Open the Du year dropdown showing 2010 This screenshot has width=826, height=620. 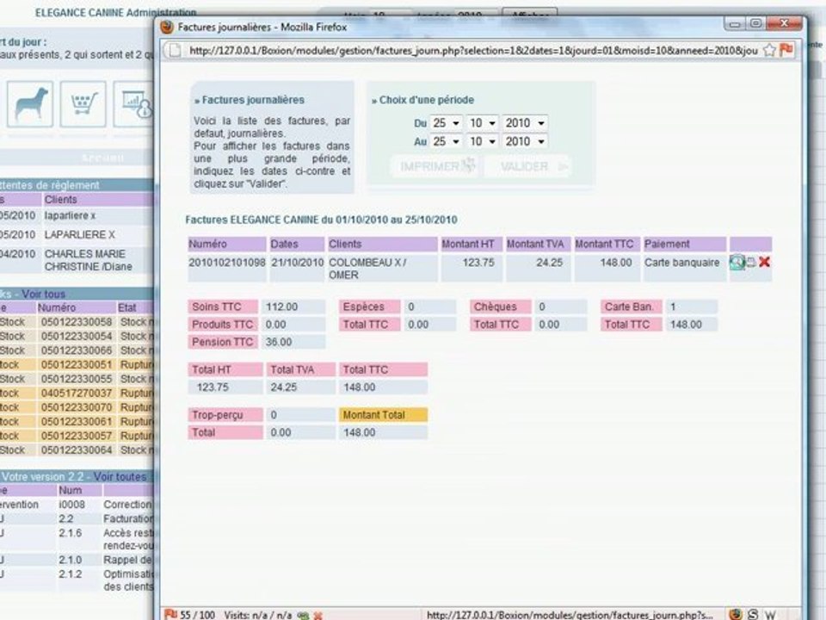525,123
